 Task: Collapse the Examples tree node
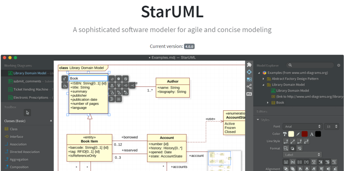click(x=259, y=73)
